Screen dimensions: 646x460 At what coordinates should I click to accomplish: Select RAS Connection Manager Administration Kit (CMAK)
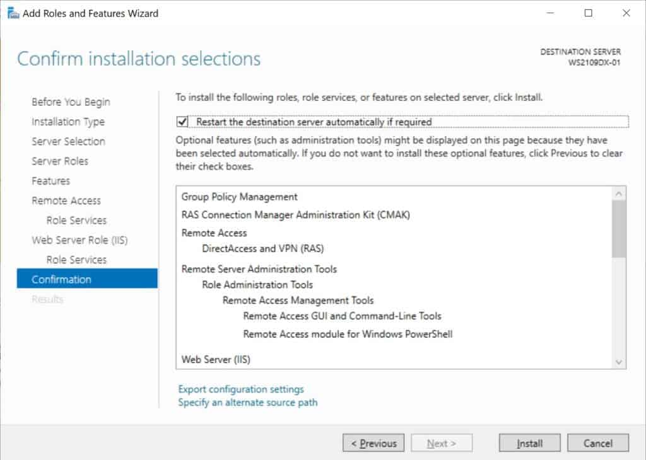click(295, 215)
